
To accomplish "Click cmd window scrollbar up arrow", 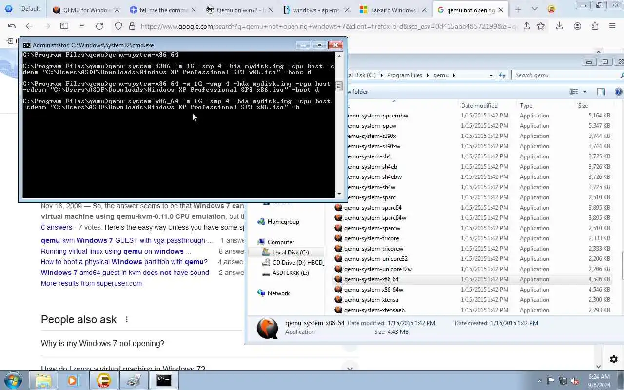I will [339, 56].
